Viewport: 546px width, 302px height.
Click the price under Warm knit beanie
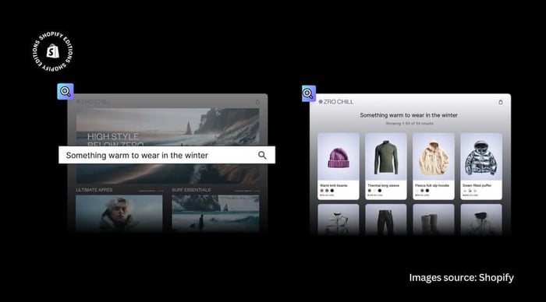click(x=327, y=195)
